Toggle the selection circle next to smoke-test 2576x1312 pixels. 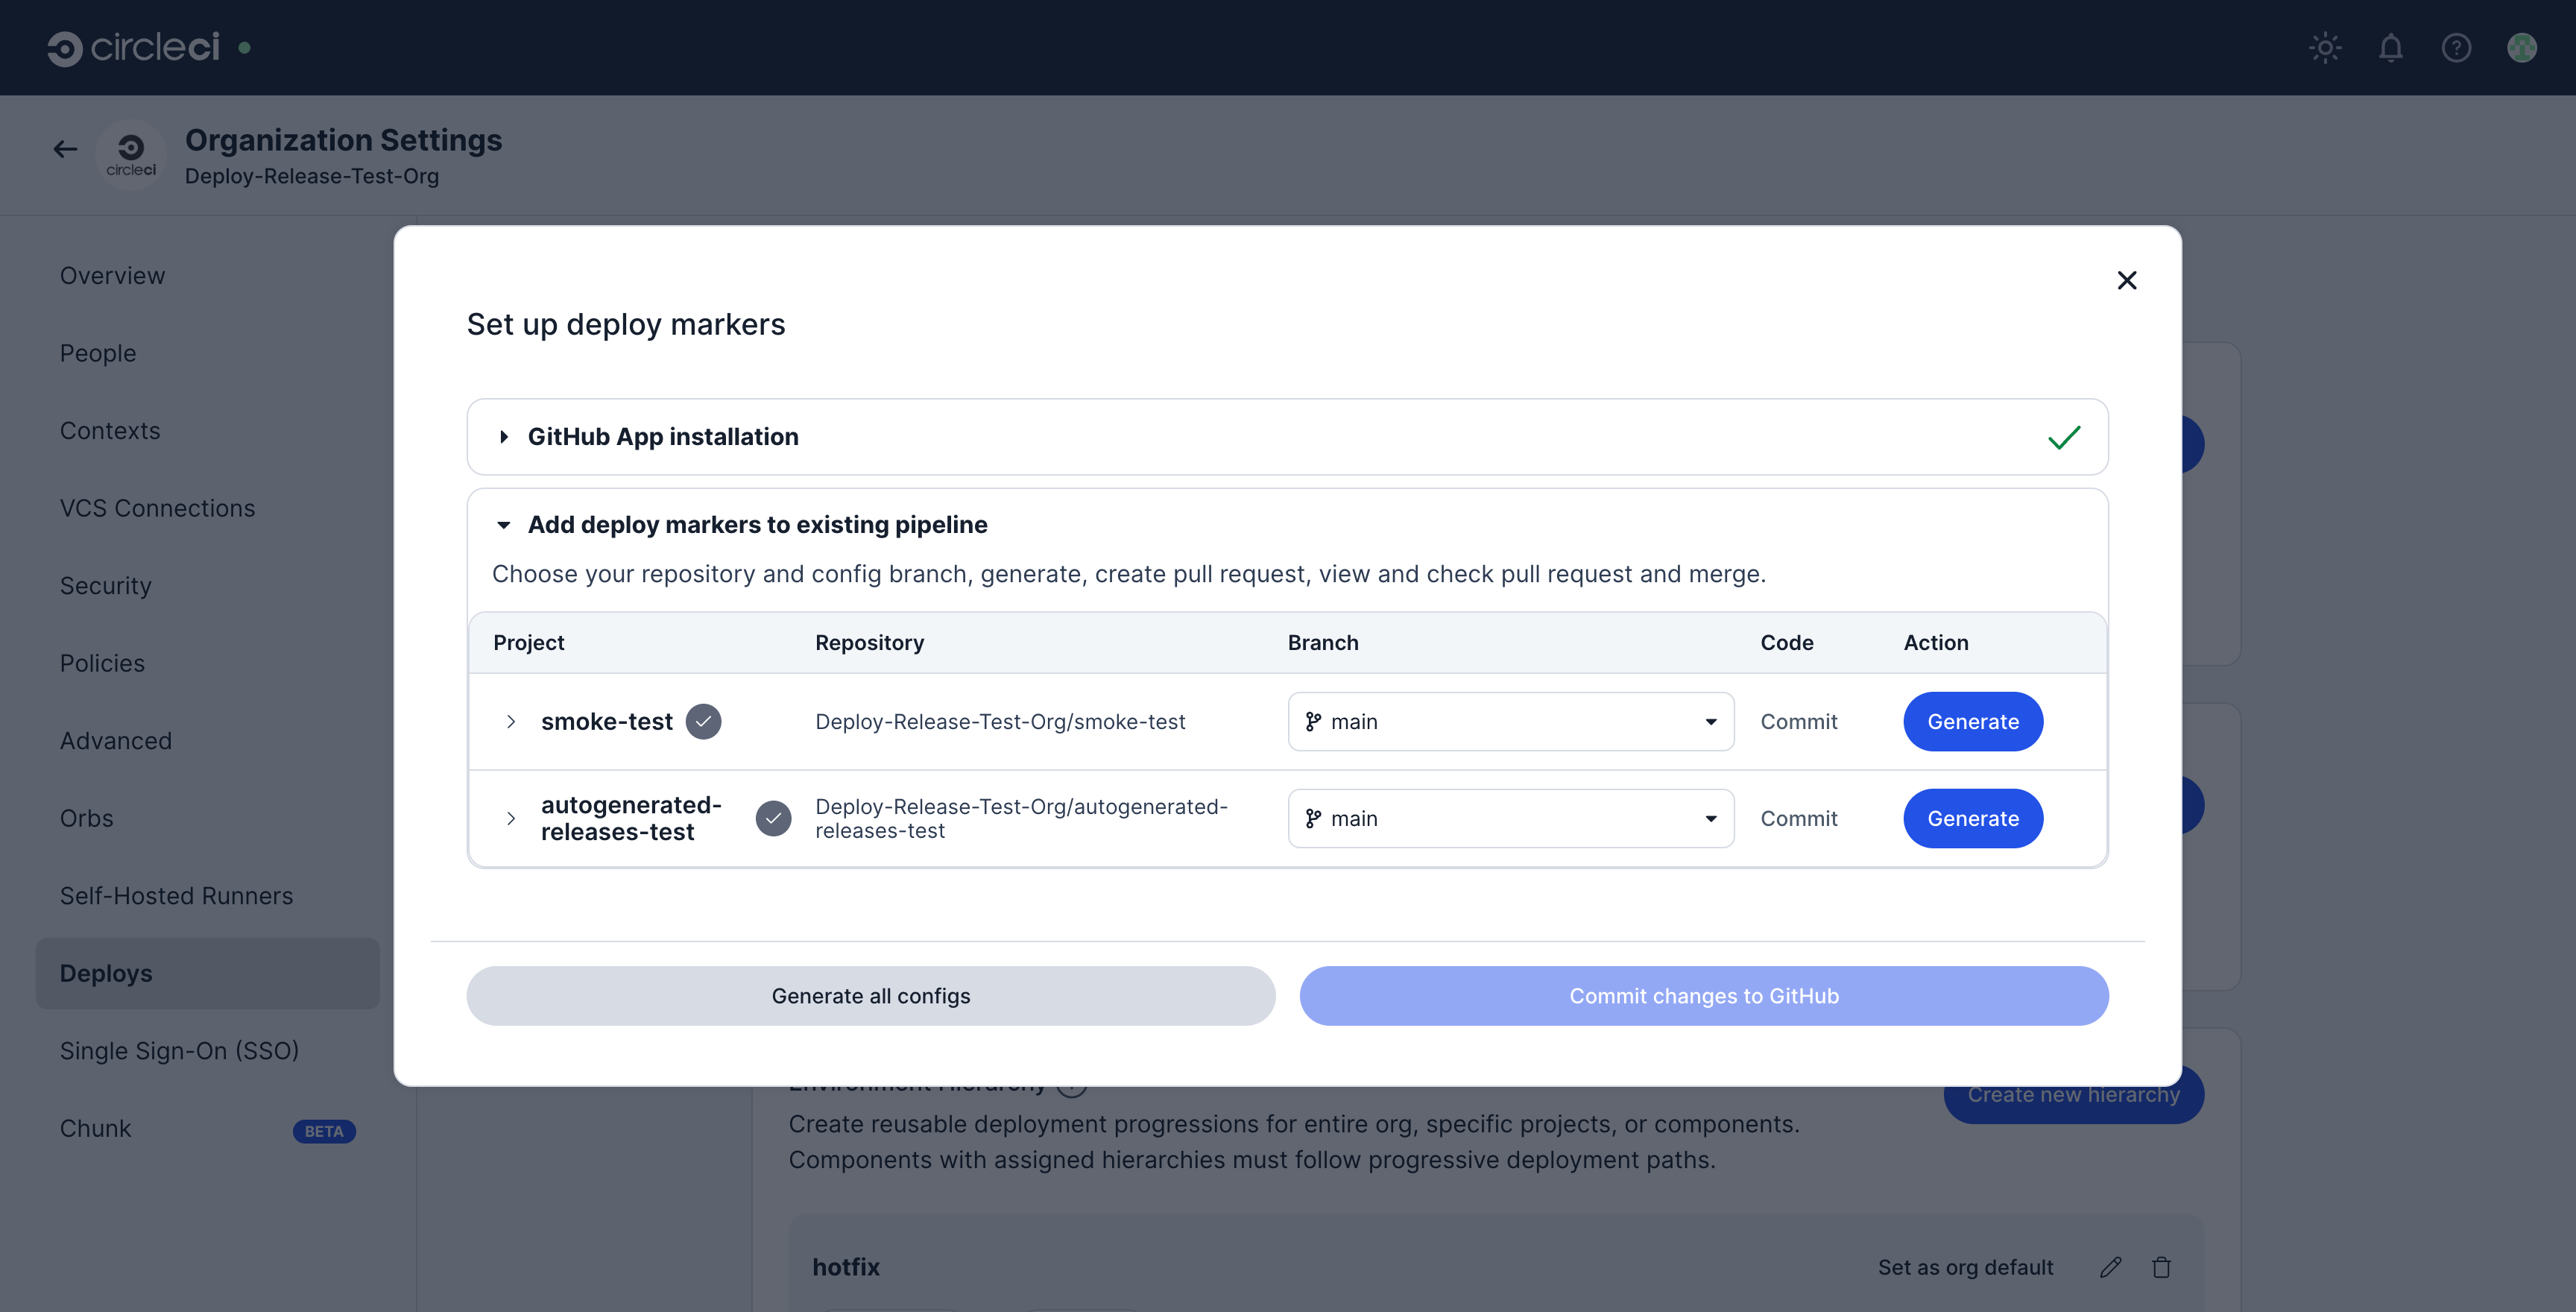tap(704, 721)
